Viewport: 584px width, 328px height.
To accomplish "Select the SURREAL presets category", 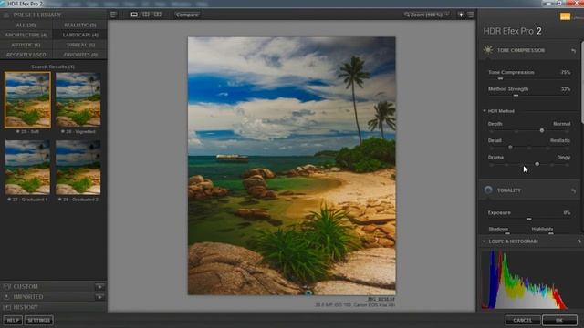I will (x=80, y=45).
